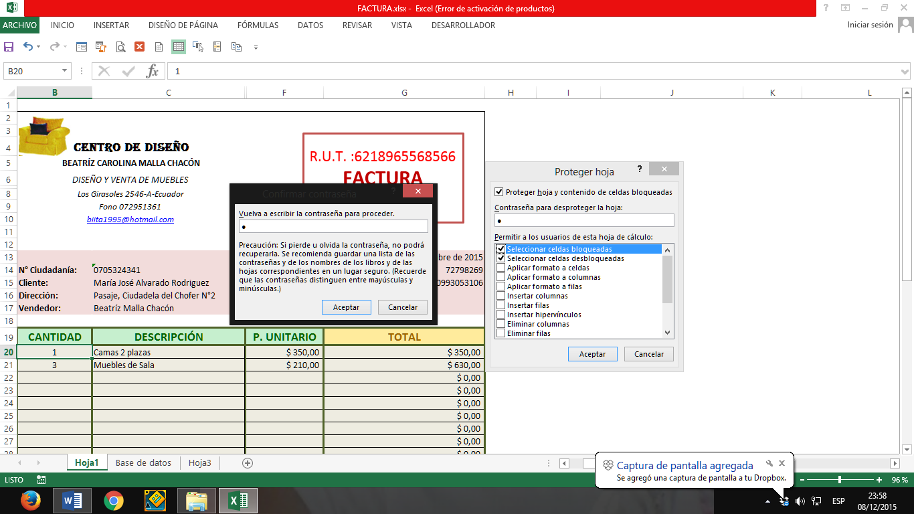Click the zoom slider handle in status bar
This screenshot has height=514, width=914.
point(839,480)
